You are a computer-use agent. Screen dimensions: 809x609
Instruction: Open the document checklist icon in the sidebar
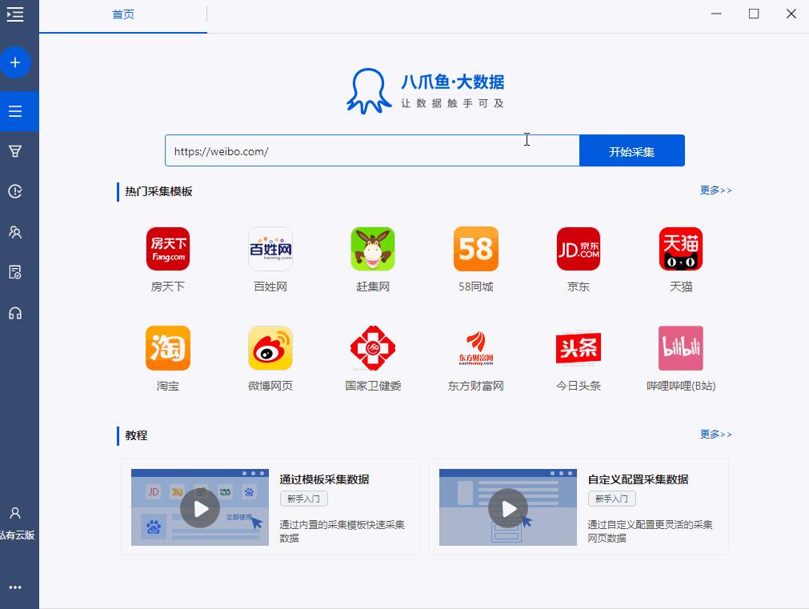click(15, 272)
